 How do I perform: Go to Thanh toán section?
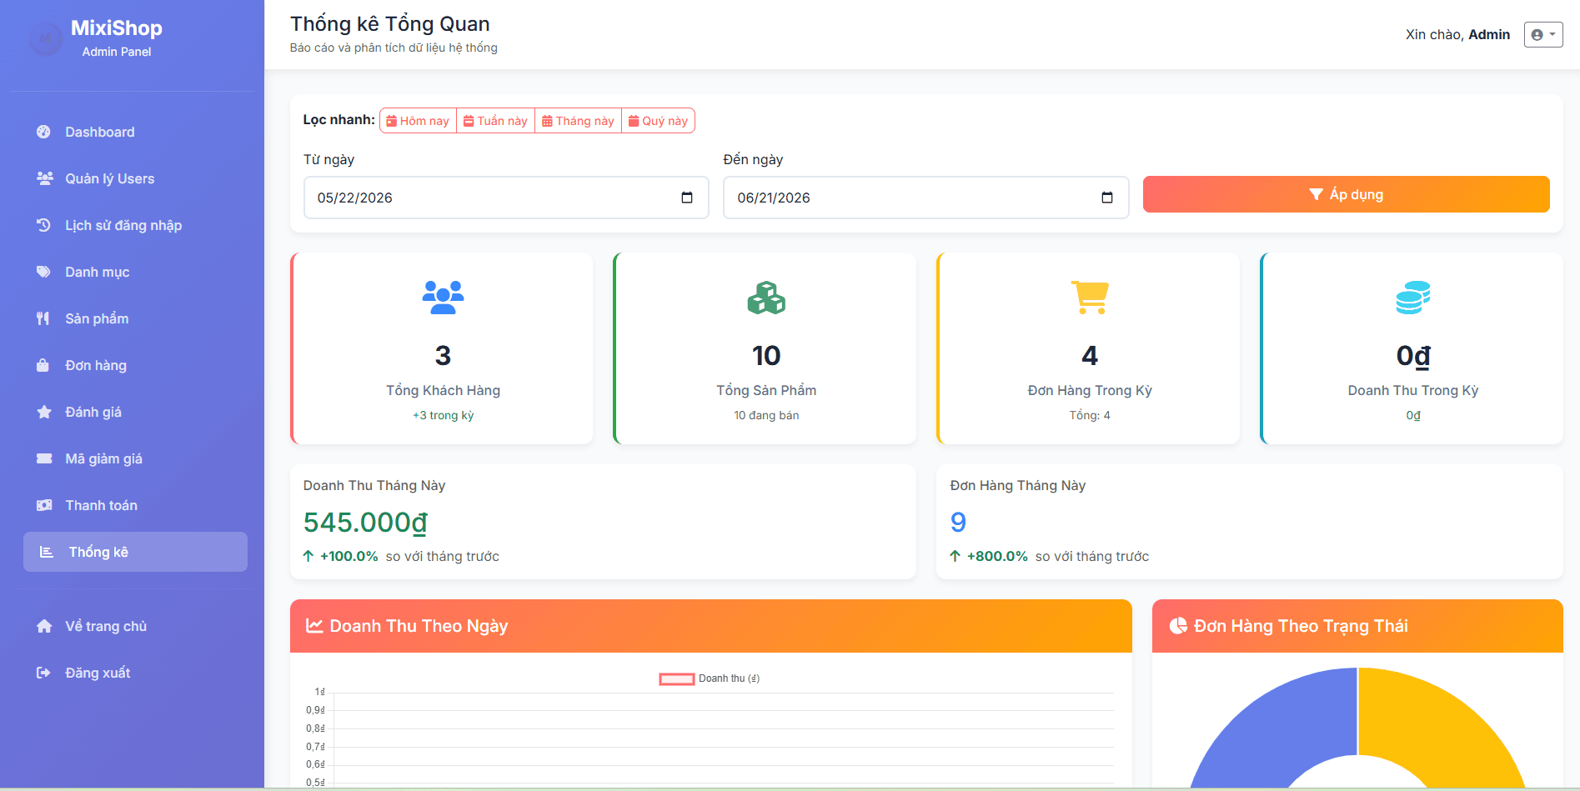click(135, 505)
